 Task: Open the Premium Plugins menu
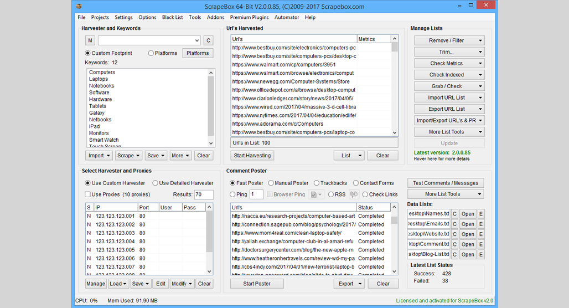point(249,17)
